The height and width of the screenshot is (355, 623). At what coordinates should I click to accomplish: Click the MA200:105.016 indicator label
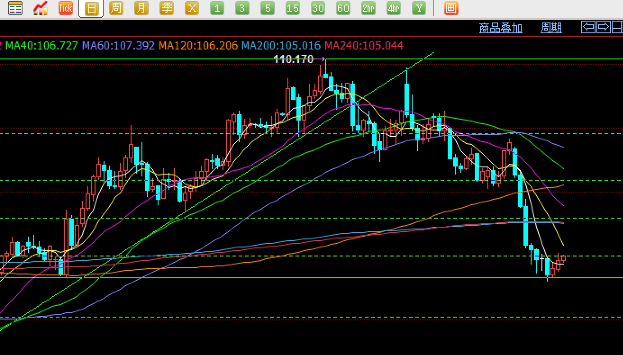pyautogui.click(x=281, y=45)
